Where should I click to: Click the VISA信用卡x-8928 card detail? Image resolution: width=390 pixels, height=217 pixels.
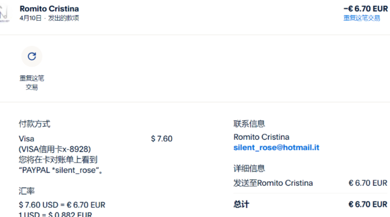55,149
